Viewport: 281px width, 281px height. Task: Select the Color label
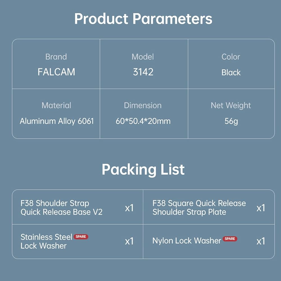tap(231, 57)
